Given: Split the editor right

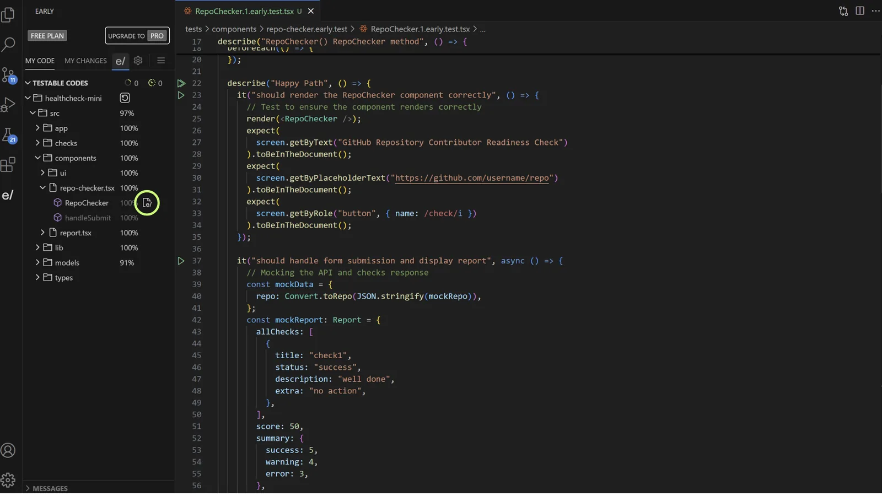Looking at the screenshot, I should [x=860, y=11].
